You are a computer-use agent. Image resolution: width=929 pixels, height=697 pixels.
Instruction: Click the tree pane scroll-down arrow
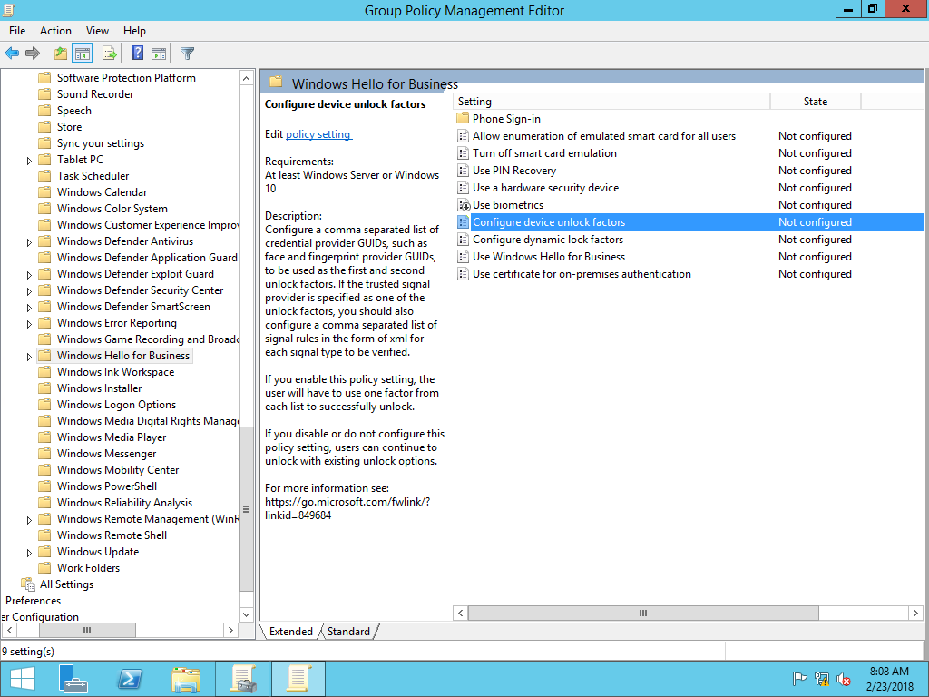[x=247, y=614]
